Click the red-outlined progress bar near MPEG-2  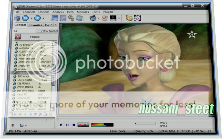(x=146, y=124)
